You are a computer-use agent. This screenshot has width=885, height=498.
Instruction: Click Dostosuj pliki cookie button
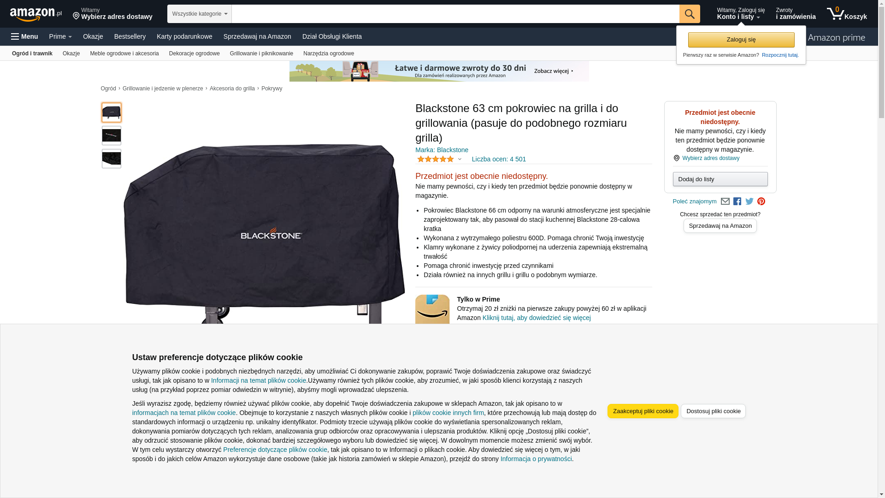(713, 411)
